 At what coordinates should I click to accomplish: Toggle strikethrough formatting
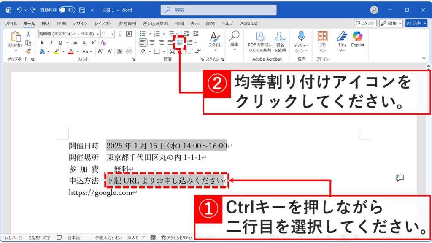tap(75, 43)
